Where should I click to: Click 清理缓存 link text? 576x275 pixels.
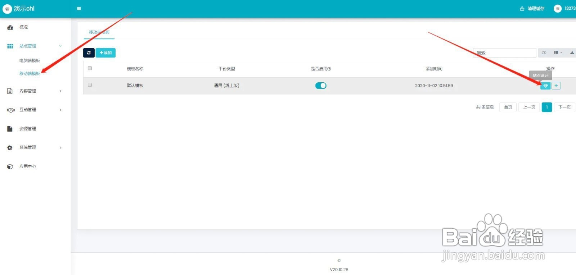[x=536, y=9]
